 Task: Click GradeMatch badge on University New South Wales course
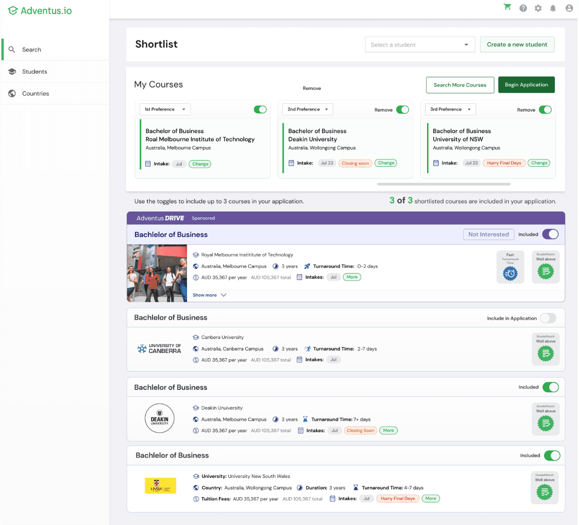point(545,487)
